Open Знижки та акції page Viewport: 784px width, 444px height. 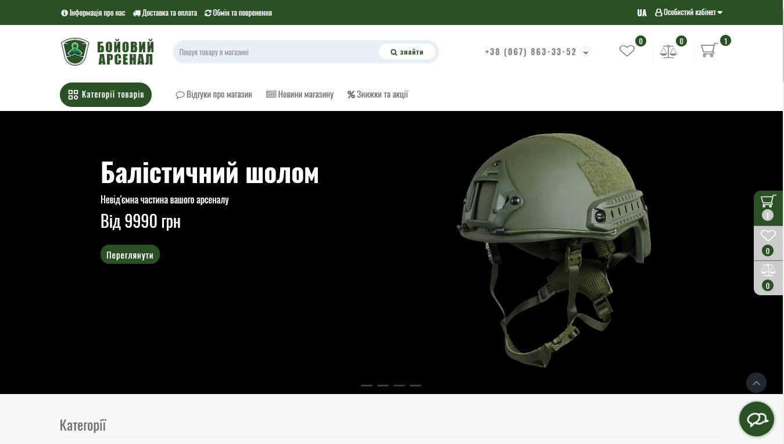pos(378,95)
